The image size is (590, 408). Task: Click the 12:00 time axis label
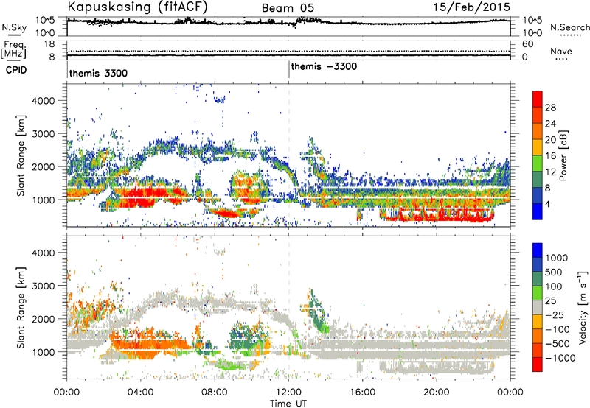[288, 393]
